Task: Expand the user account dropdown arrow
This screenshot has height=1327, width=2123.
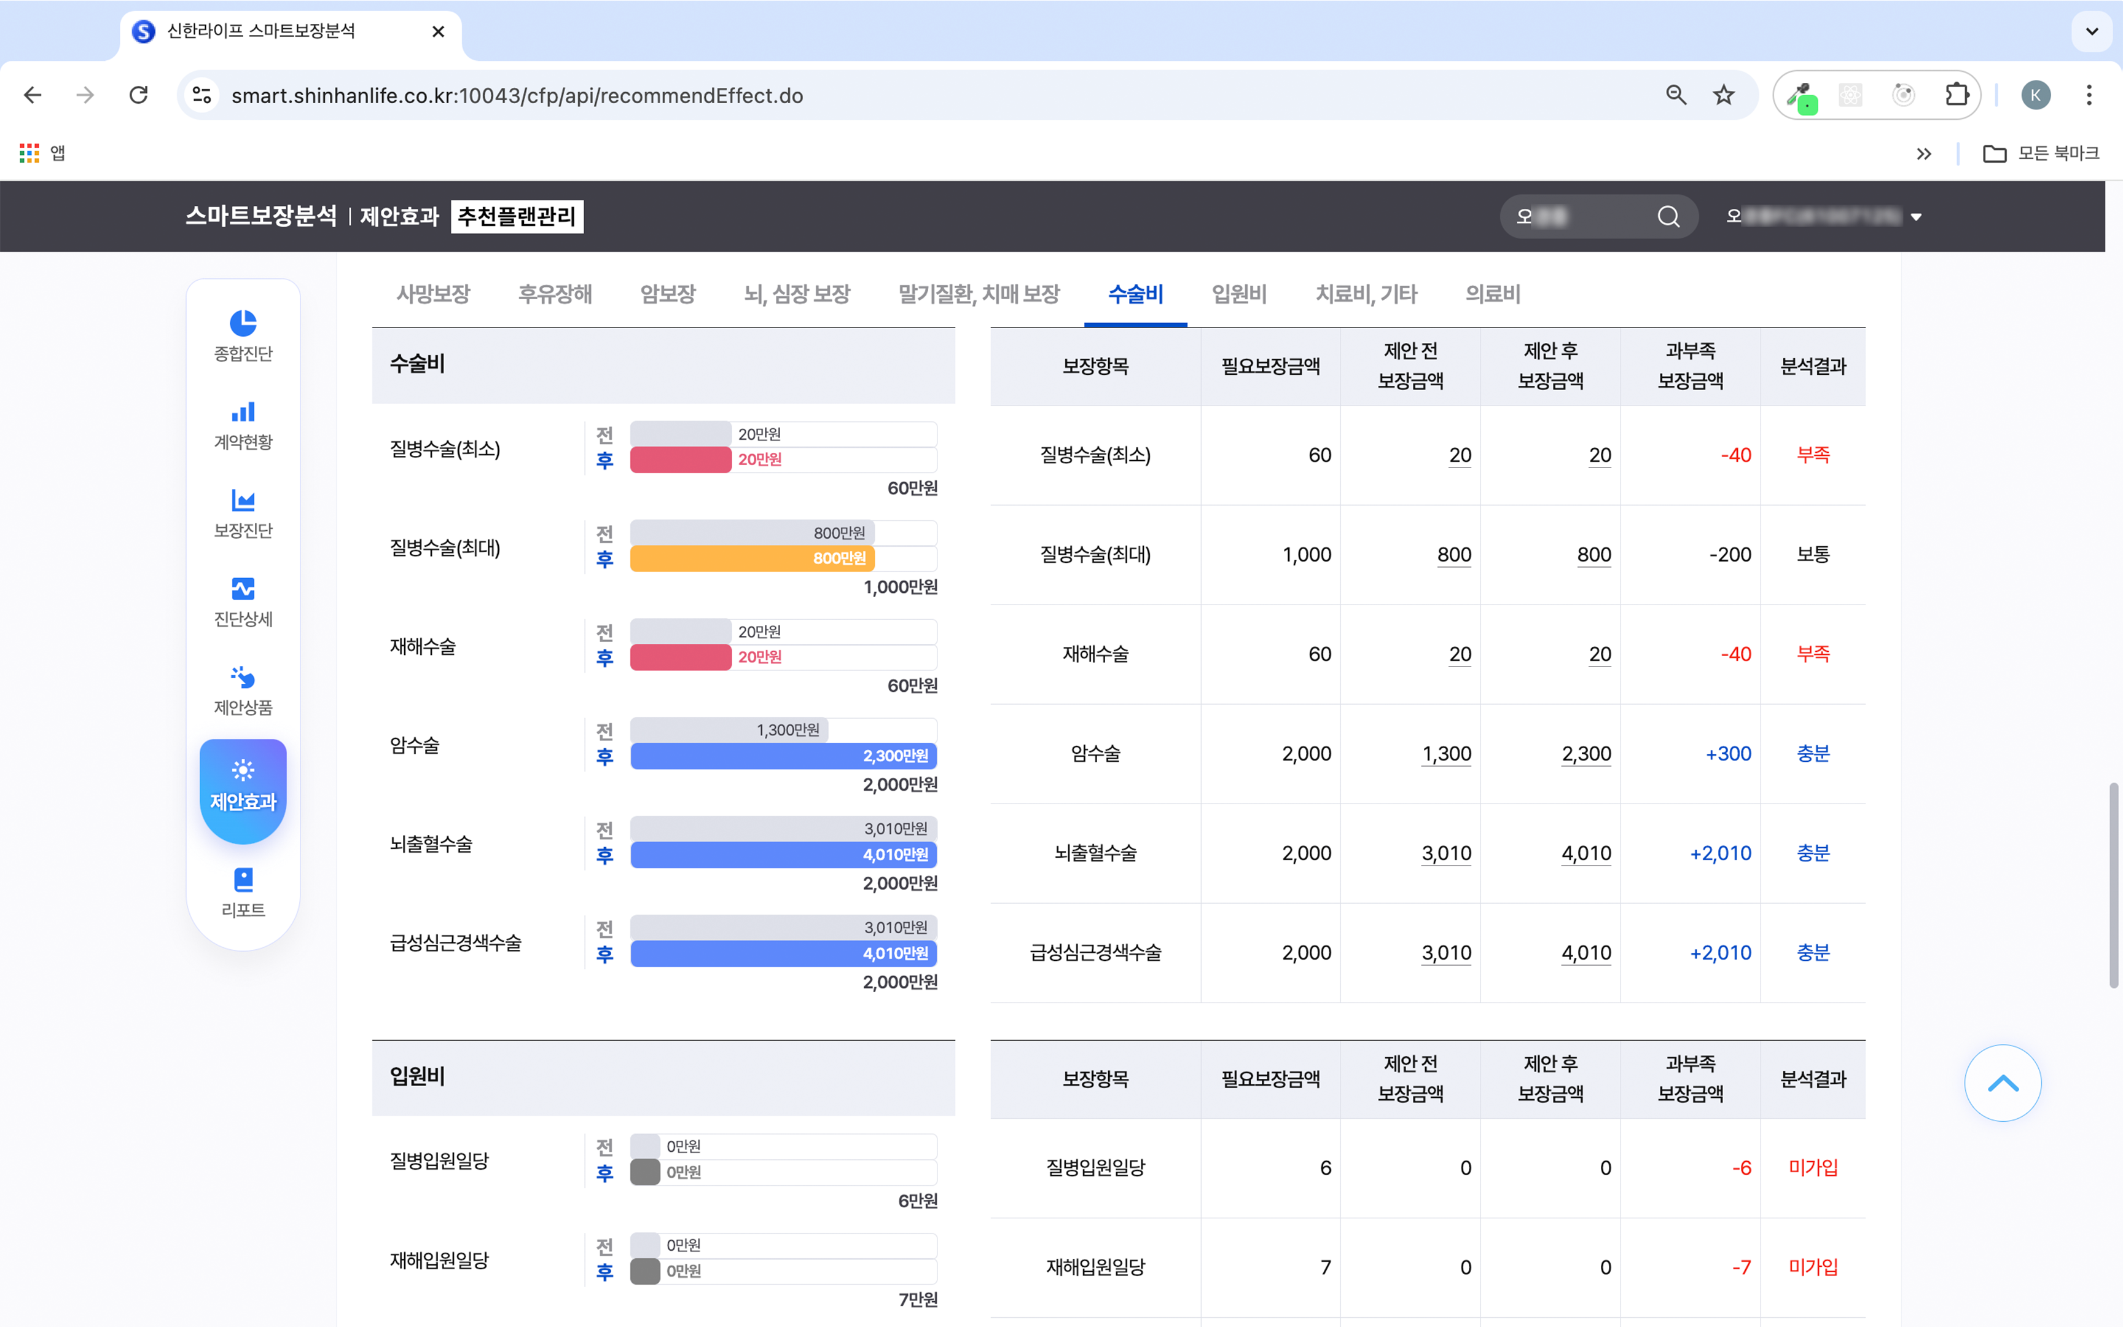Action: (1916, 217)
